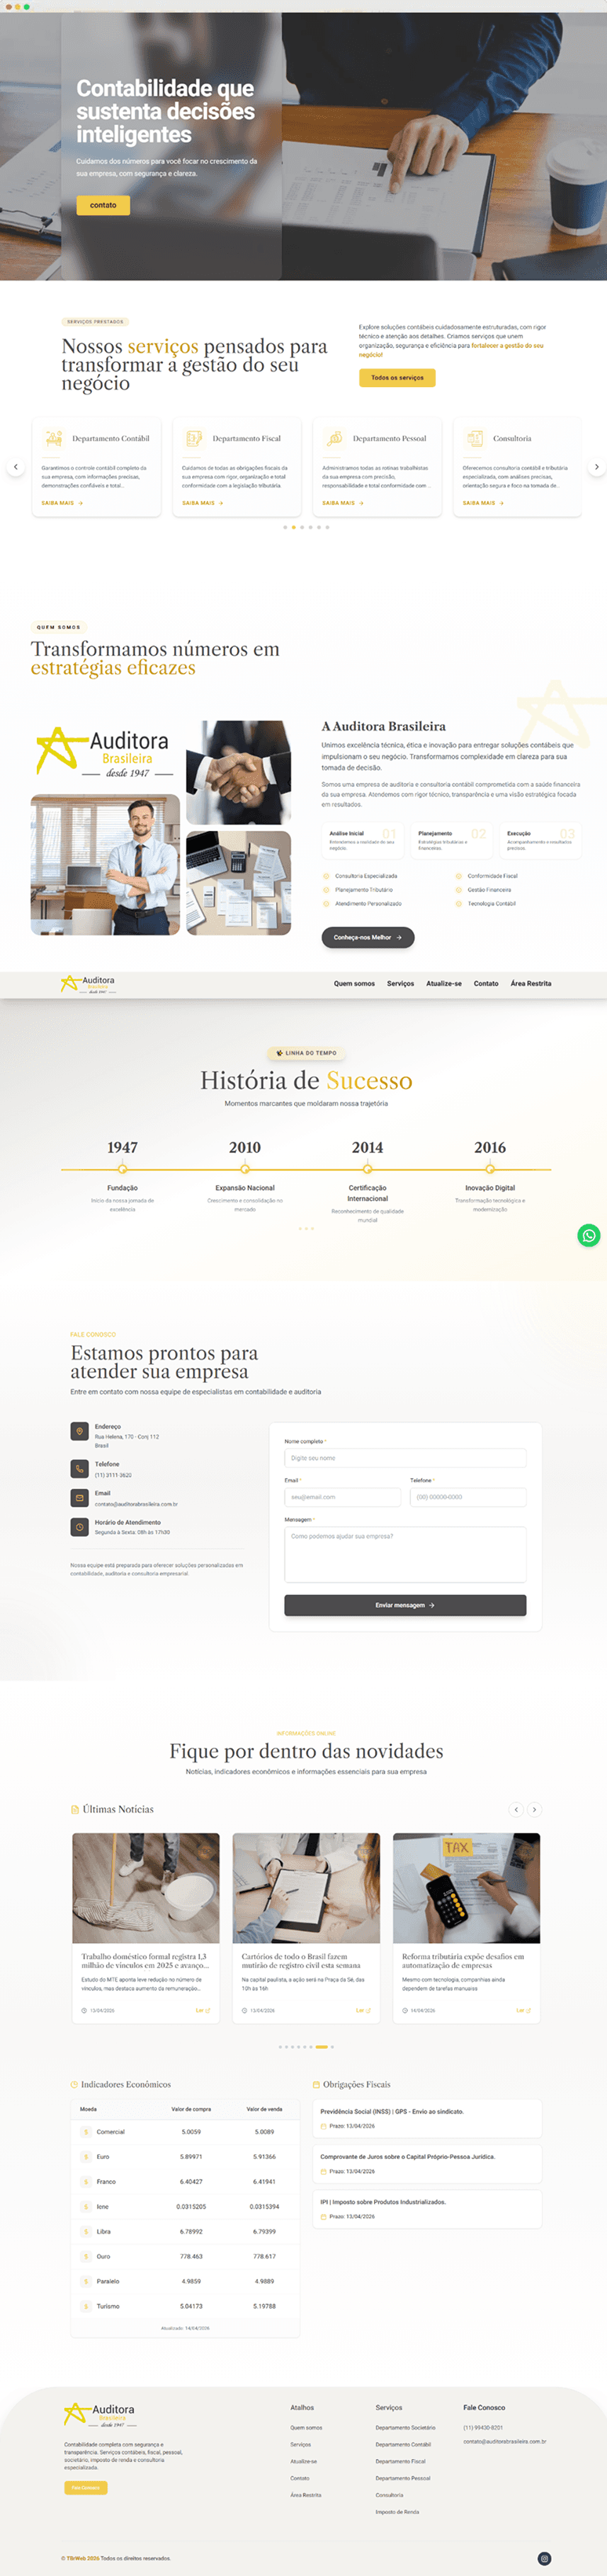
Task: Click the Departamento Contábil service icon
Action: 54,438
